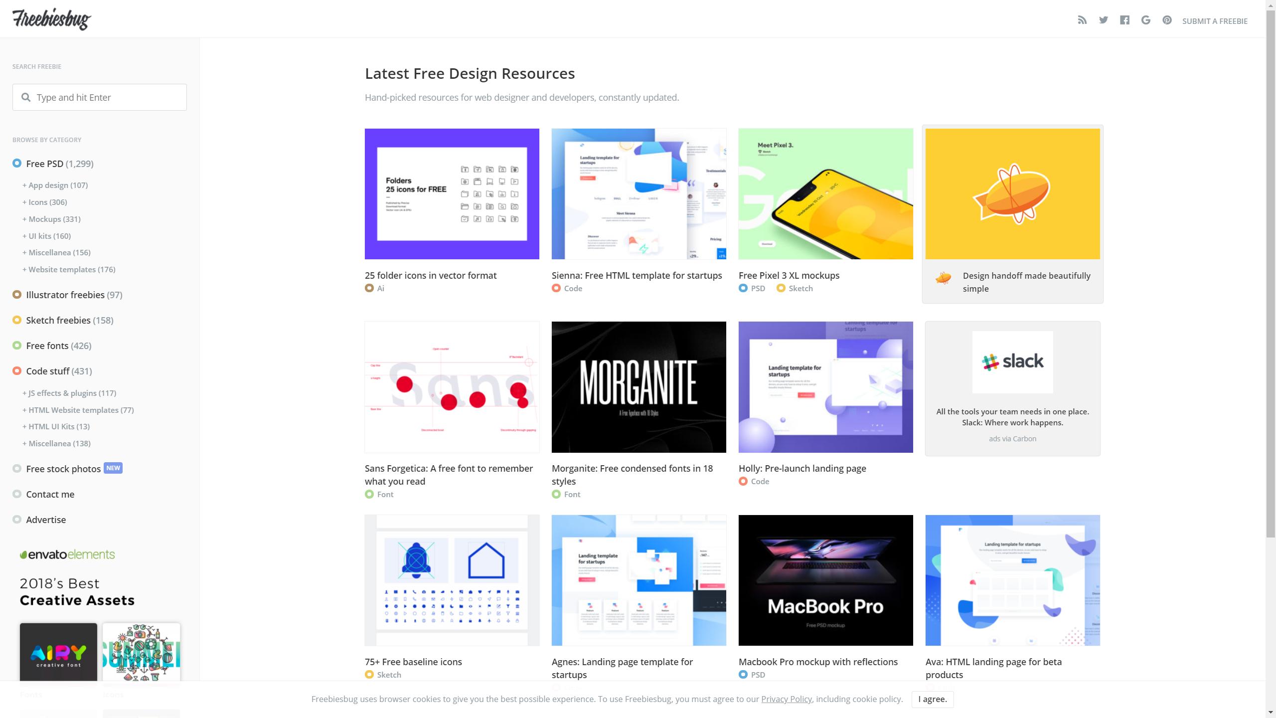
Task: Click the Pinterest icon in header
Action: click(1167, 20)
